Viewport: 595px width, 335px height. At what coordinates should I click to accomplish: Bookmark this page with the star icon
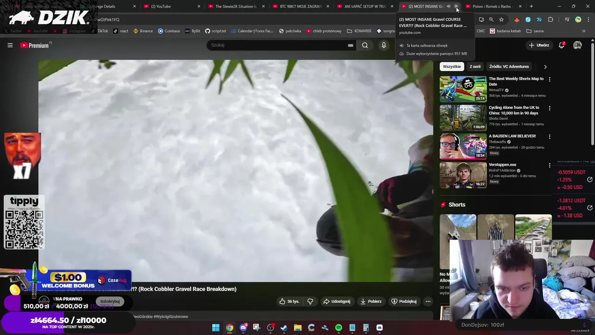coord(501,20)
